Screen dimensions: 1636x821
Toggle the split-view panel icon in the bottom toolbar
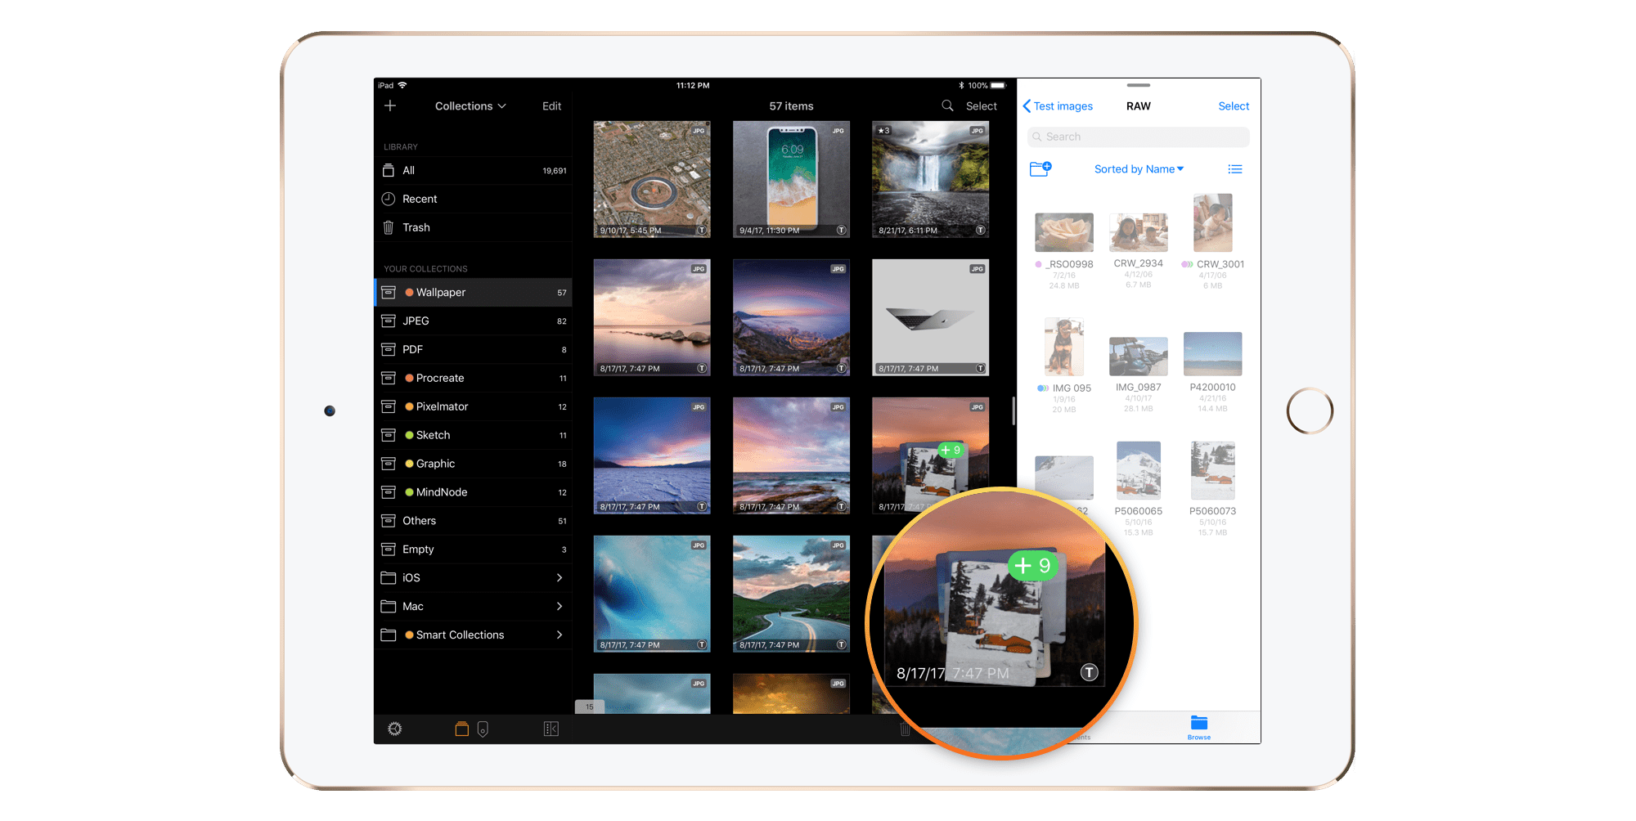pos(552,728)
